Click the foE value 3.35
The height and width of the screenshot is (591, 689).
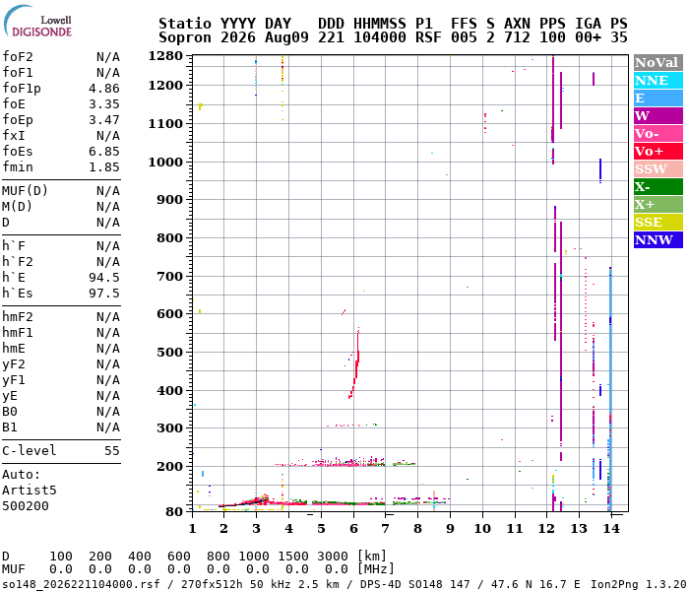click(x=104, y=104)
